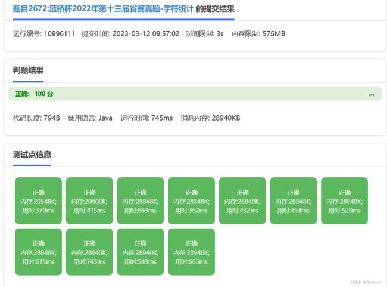
Task: Select the 判题结果 section tab
Action: tap(28, 70)
